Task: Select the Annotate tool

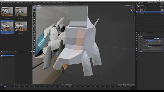Action: point(34,22)
